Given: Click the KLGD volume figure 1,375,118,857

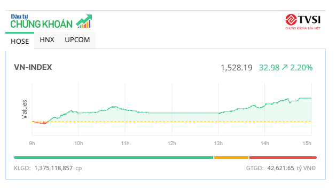Looking at the screenshot, I should pos(53,168).
